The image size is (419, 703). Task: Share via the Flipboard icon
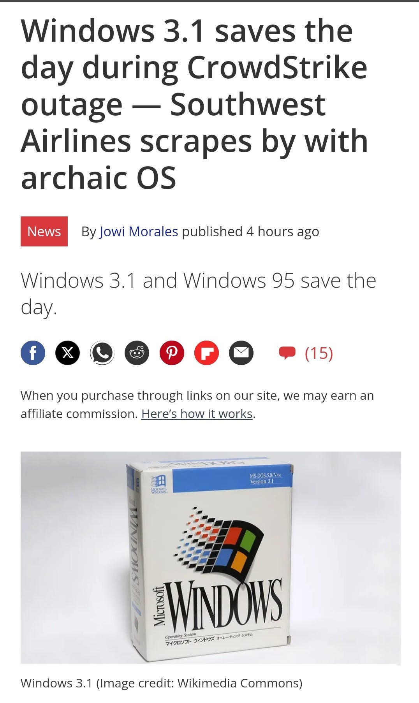(206, 353)
